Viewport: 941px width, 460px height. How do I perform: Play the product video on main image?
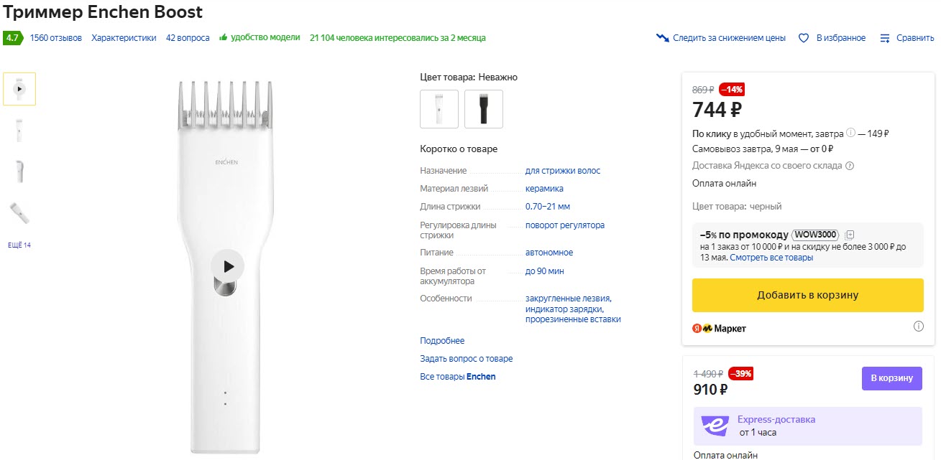(228, 266)
